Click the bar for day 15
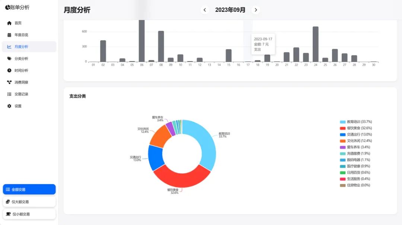The image size is (402, 225). click(229, 55)
